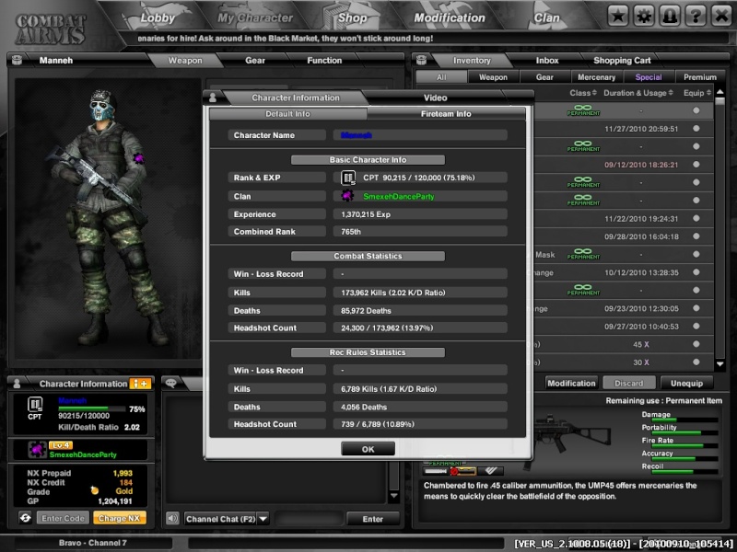Filter inventory by the Mercenary tab

(596, 77)
